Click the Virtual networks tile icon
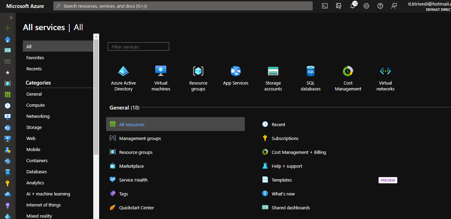This screenshot has width=451, height=219. point(385,71)
